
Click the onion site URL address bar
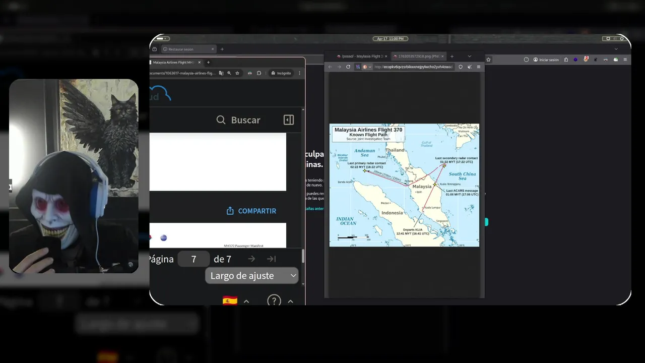[413, 67]
